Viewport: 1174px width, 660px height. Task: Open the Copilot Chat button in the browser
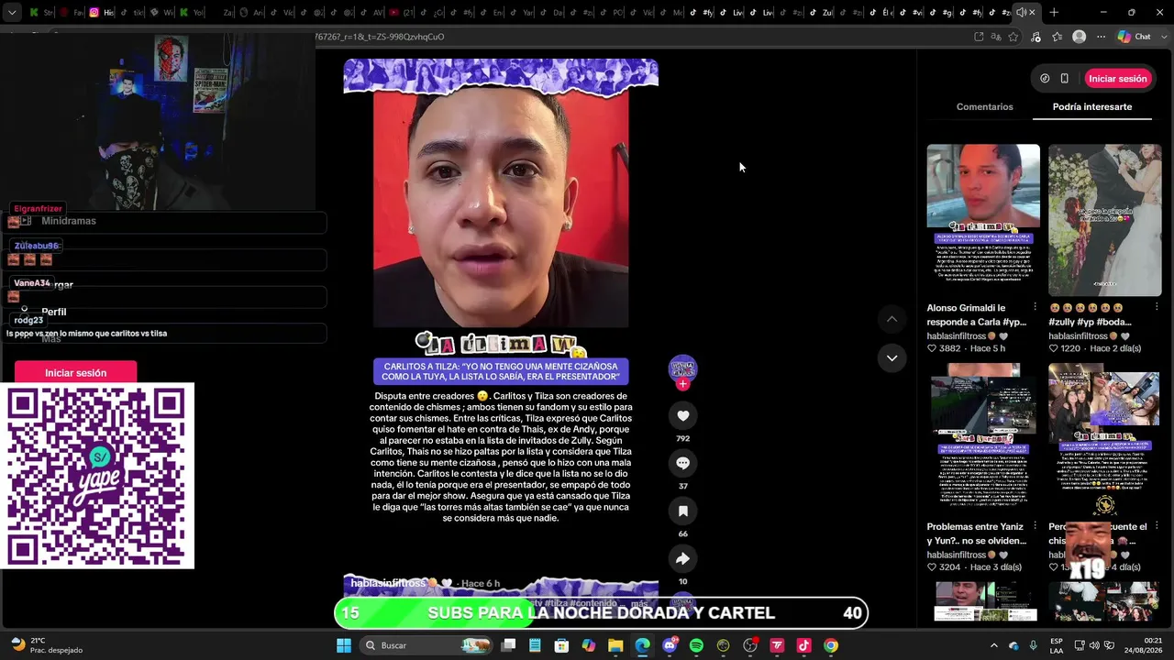1134,37
